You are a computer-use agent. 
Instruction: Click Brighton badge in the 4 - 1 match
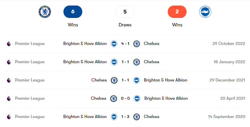pos(114,44)
